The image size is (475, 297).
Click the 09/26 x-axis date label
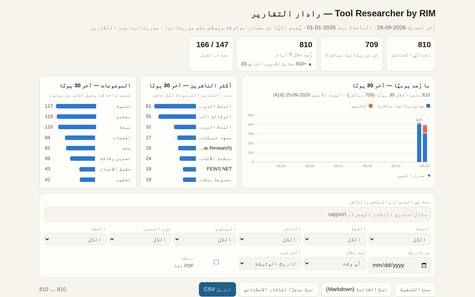425,166
